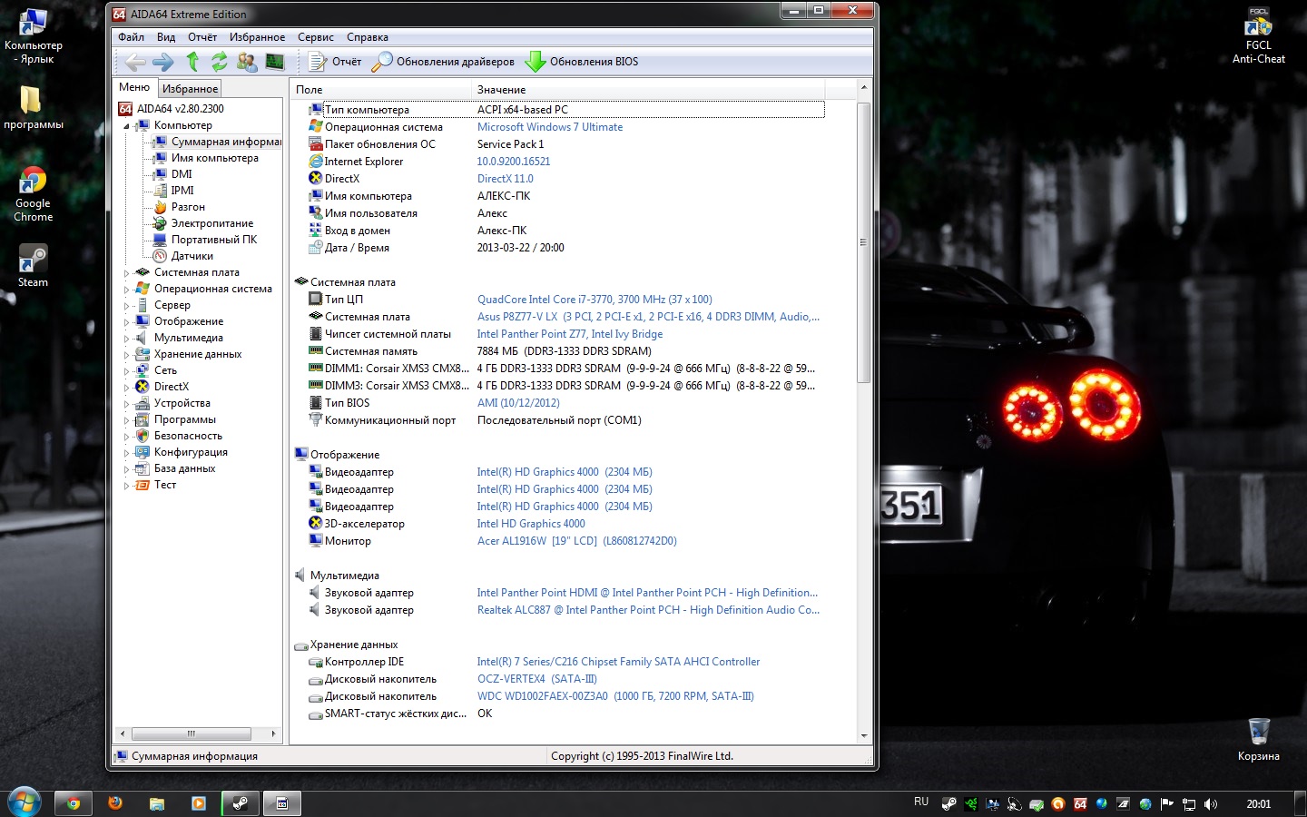Click the AMI (10/12/2012) BIOS link

(x=518, y=403)
